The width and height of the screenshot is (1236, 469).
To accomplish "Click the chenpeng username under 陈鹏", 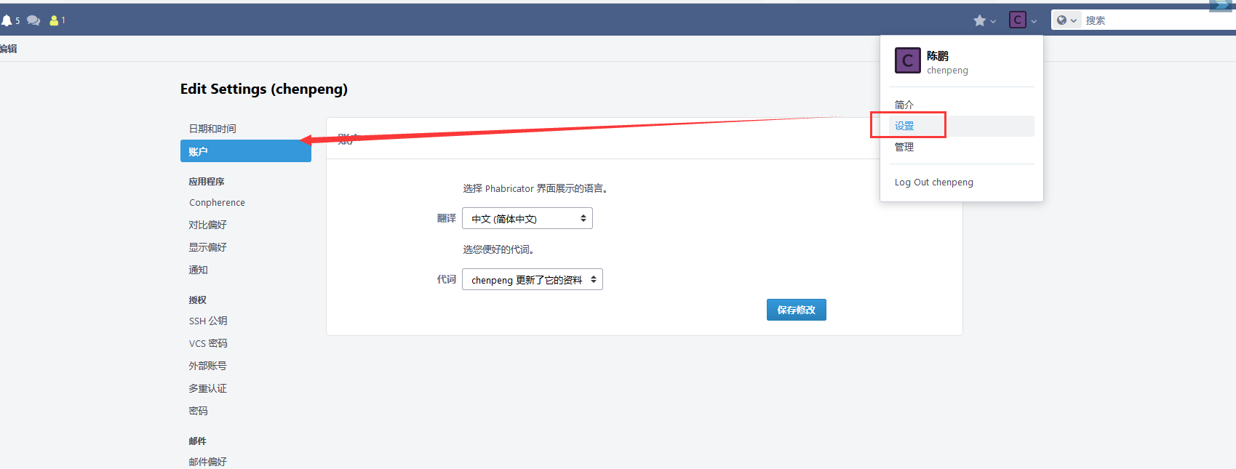I will click(947, 71).
